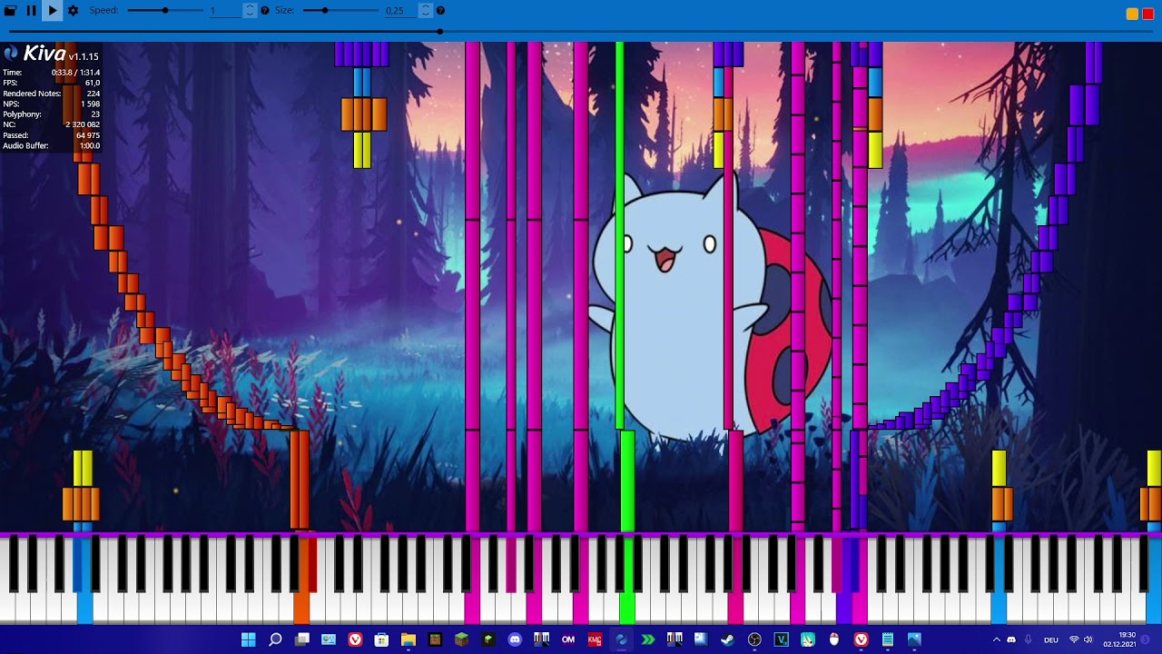Open Kiva settings gear
1162x654 pixels.
click(74, 11)
